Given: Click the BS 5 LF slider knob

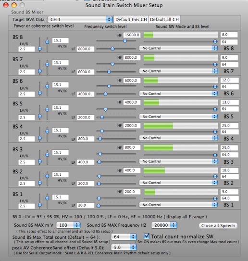Looking at the screenshot, I should pyautogui.click(x=102, y=117).
